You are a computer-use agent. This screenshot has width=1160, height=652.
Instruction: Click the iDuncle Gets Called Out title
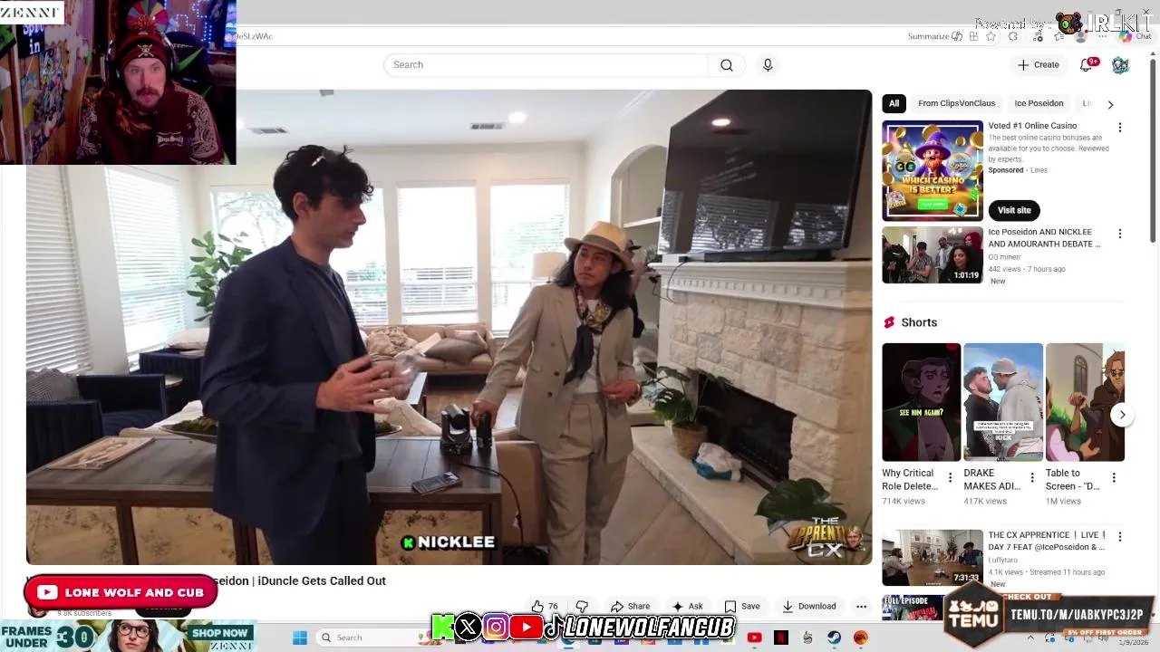[x=322, y=581]
